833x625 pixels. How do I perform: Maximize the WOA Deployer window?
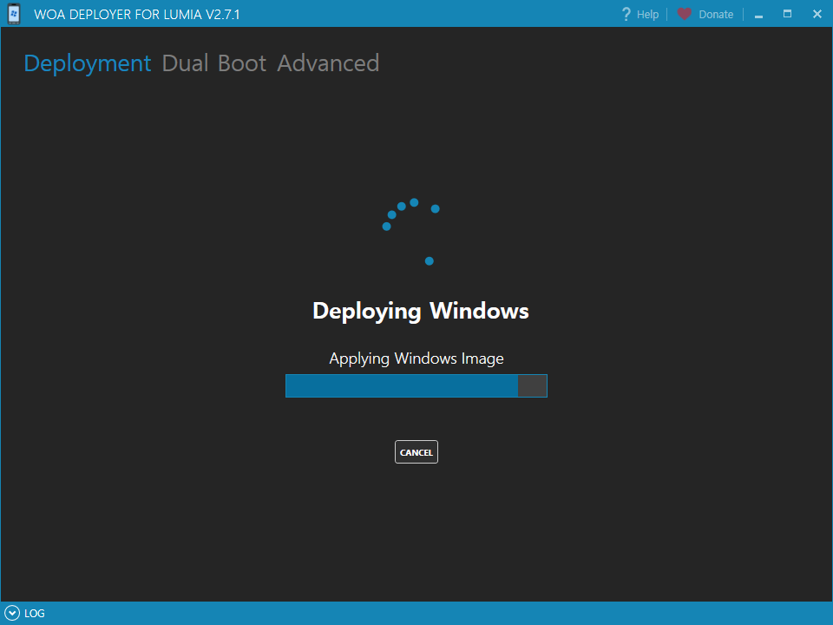click(x=787, y=14)
